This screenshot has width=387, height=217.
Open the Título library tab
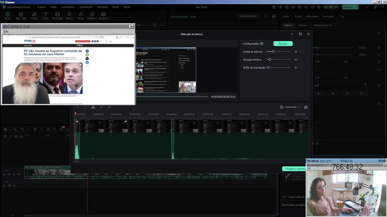(45, 16)
